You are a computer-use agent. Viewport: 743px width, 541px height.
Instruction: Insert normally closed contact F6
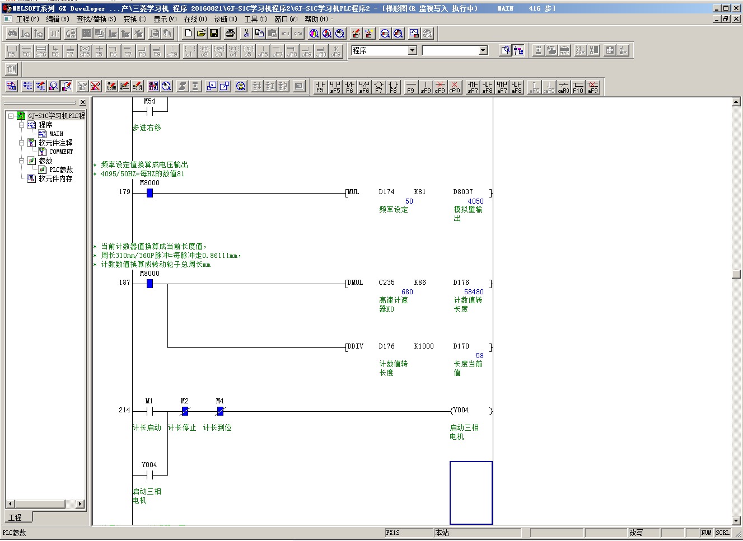pos(349,86)
